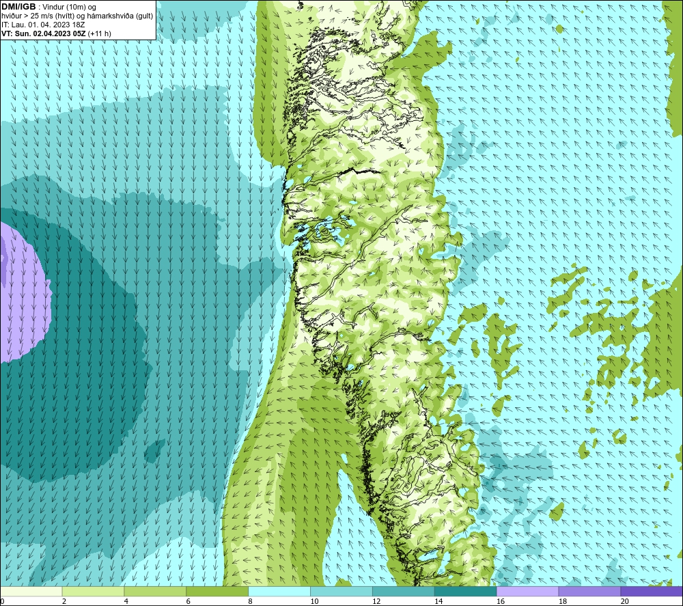Click the legend label '8'
The height and width of the screenshot is (606, 683).
(x=250, y=601)
